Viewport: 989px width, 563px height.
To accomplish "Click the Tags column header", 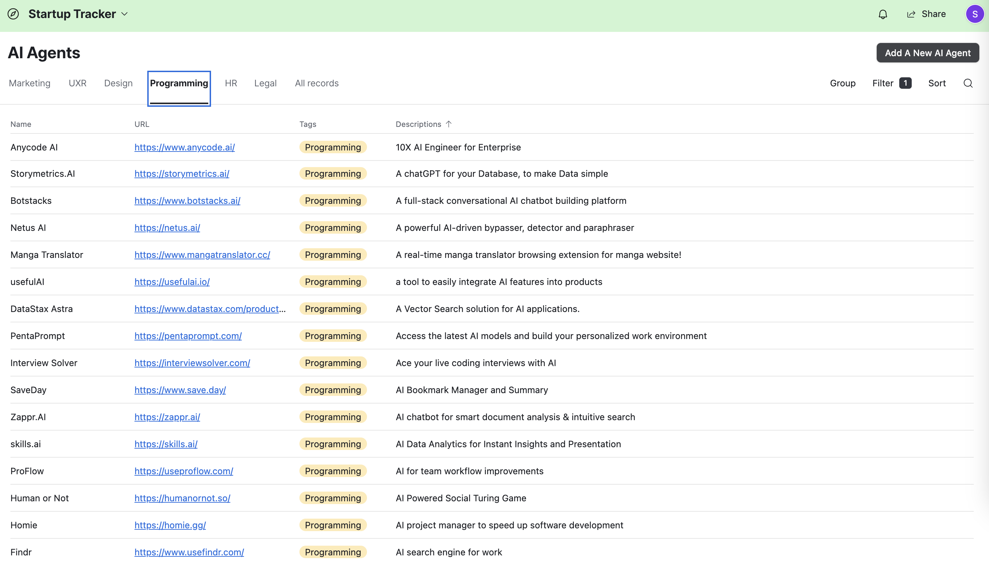I will click(x=308, y=124).
